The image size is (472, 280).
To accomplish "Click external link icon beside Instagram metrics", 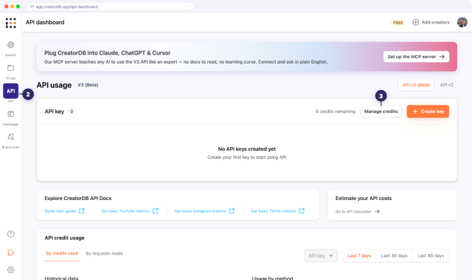I will coord(231,211).
